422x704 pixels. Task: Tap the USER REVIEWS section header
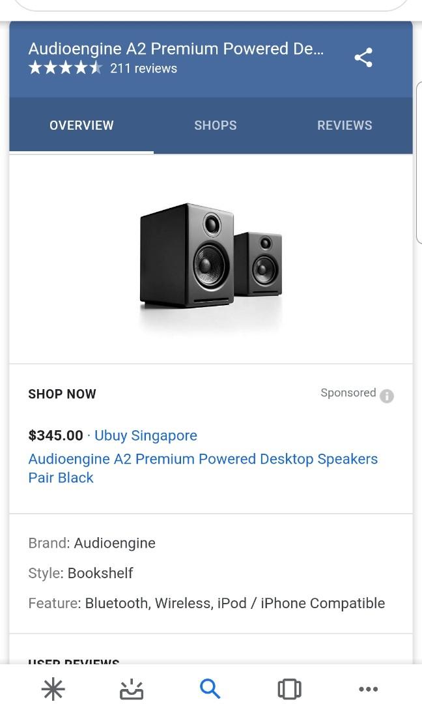point(73,662)
